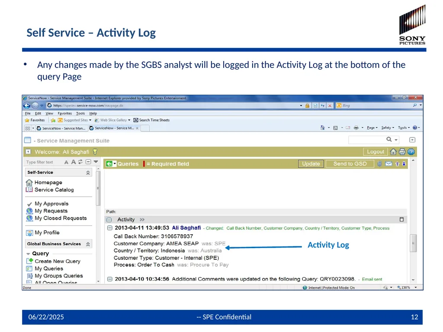Click the paperclip attachments icon
443x332 pixels.
tap(380, 164)
